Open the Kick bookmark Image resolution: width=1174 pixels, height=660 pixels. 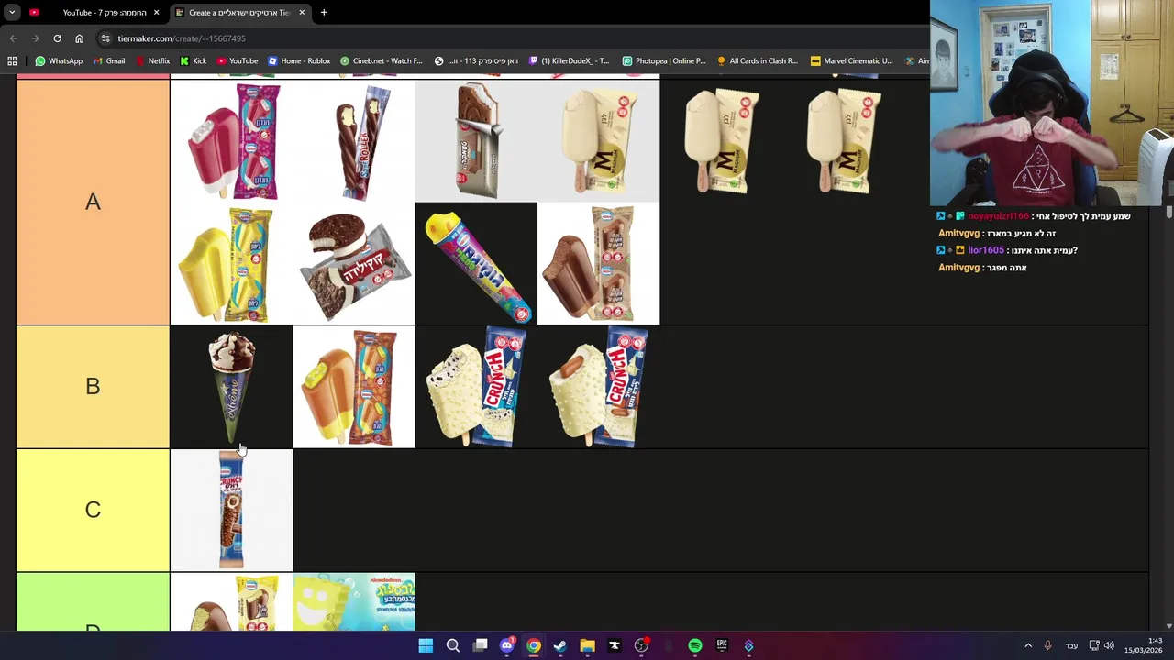tap(194, 61)
